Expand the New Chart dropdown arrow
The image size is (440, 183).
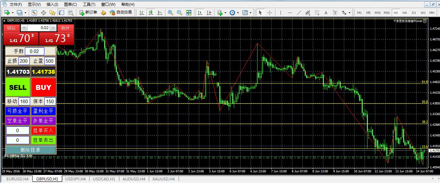(12, 13)
